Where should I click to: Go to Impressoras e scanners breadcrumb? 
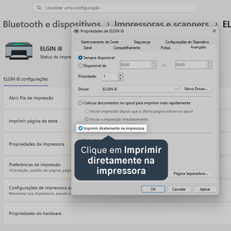coord(161,24)
